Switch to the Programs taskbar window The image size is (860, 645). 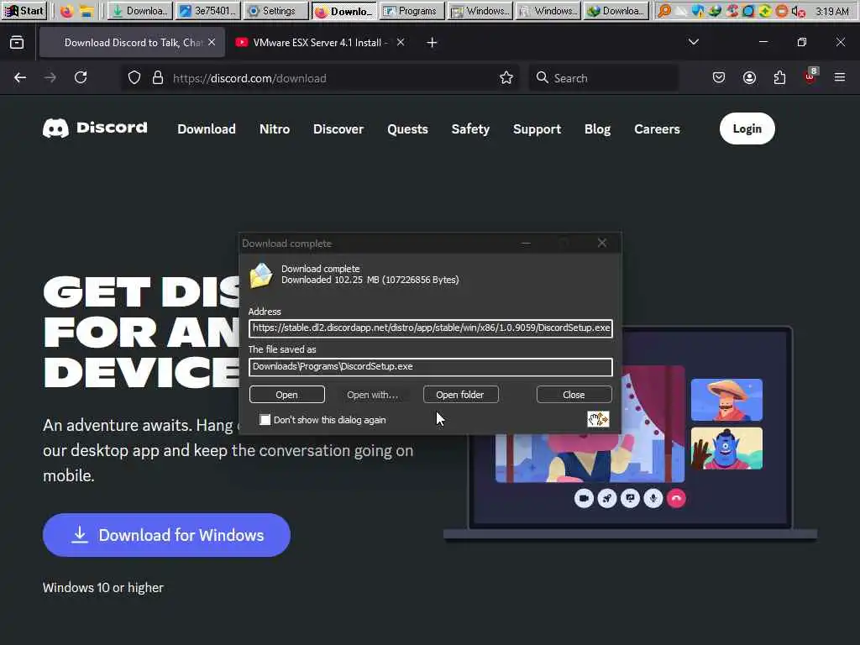pyautogui.click(x=412, y=11)
